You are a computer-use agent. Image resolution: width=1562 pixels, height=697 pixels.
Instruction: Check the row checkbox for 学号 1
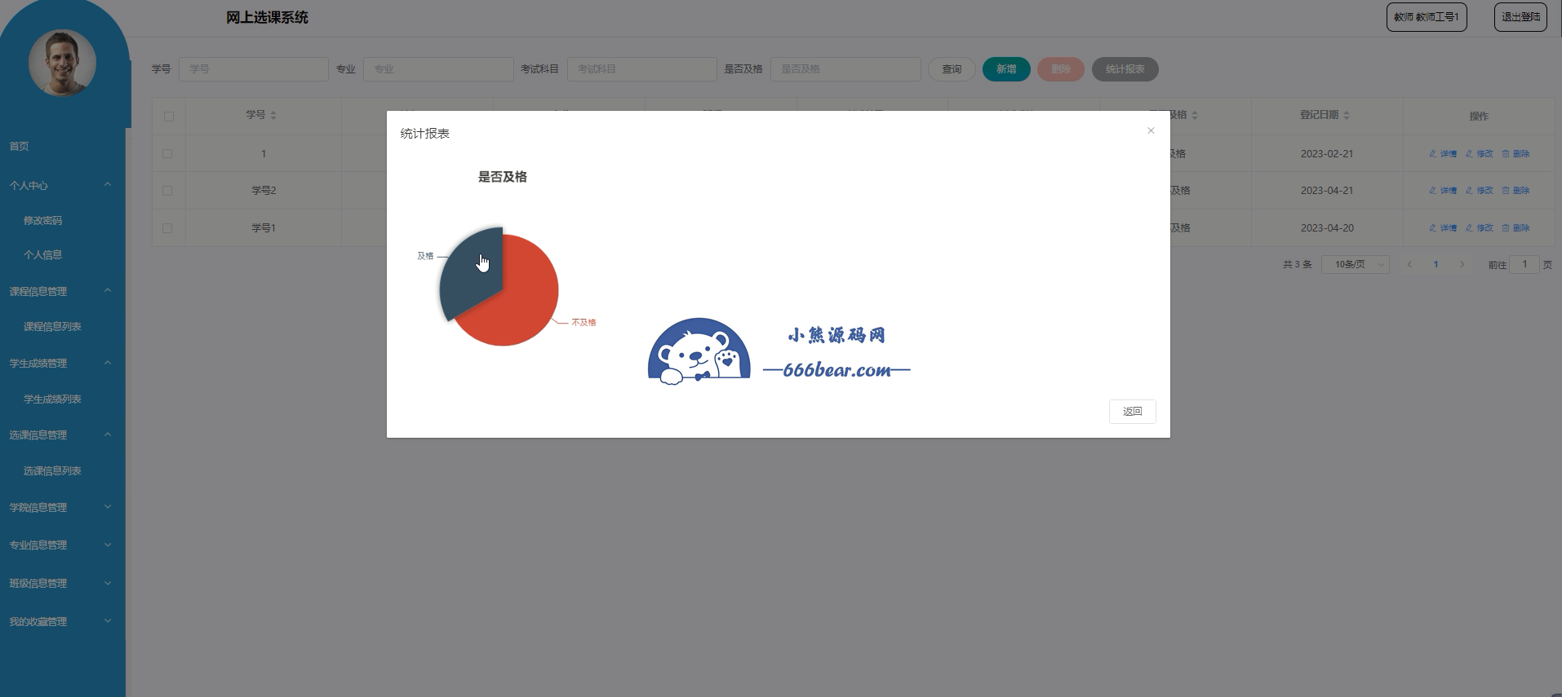pyautogui.click(x=167, y=154)
